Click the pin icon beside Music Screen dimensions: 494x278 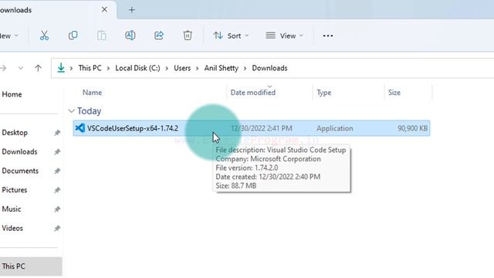click(x=57, y=209)
